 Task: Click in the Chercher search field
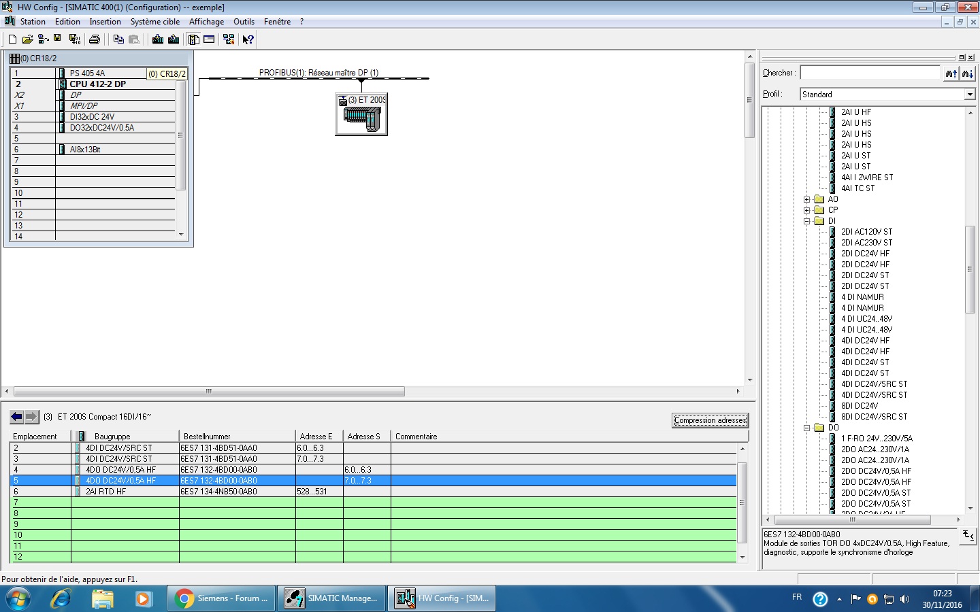[869, 73]
